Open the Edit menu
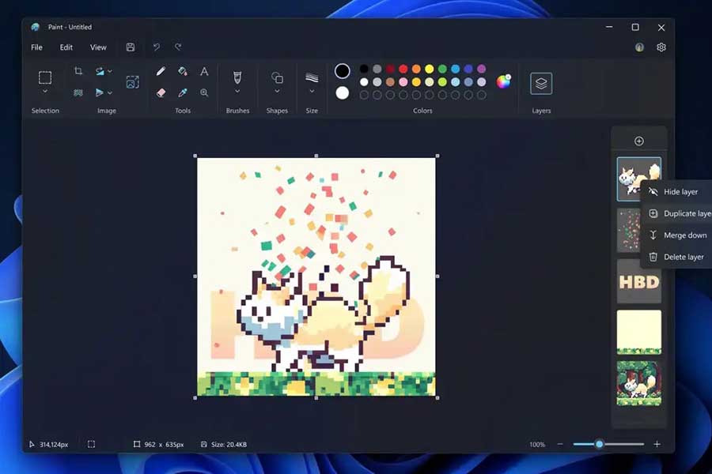 (66, 47)
